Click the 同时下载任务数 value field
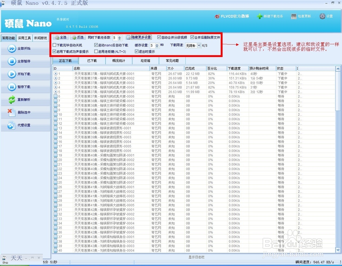Screen dimensions: 342x266 tap(115, 38)
